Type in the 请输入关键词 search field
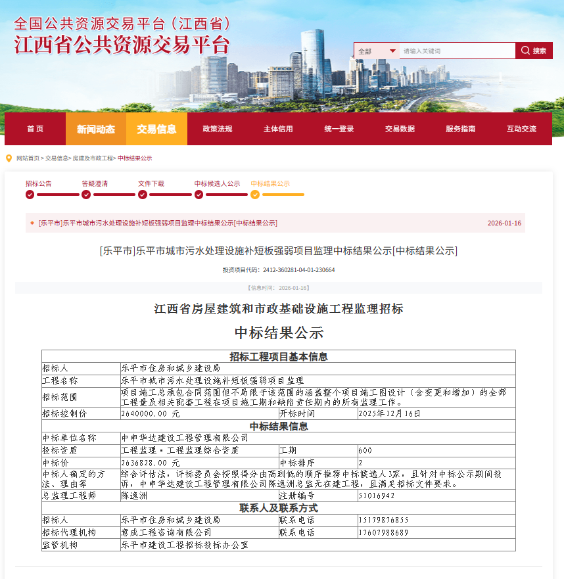Image resolution: width=564 pixels, height=579 pixels. 457,51
